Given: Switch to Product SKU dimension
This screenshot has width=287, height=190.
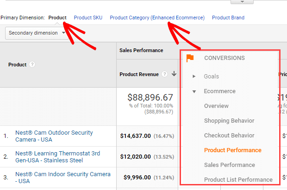Looking at the screenshot, I should click(88, 18).
